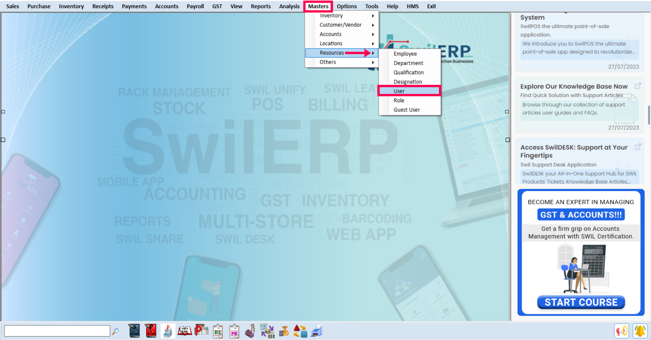
Task: Select Department from Resources submenu
Action: pyautogui.click(x=410, y=63)
